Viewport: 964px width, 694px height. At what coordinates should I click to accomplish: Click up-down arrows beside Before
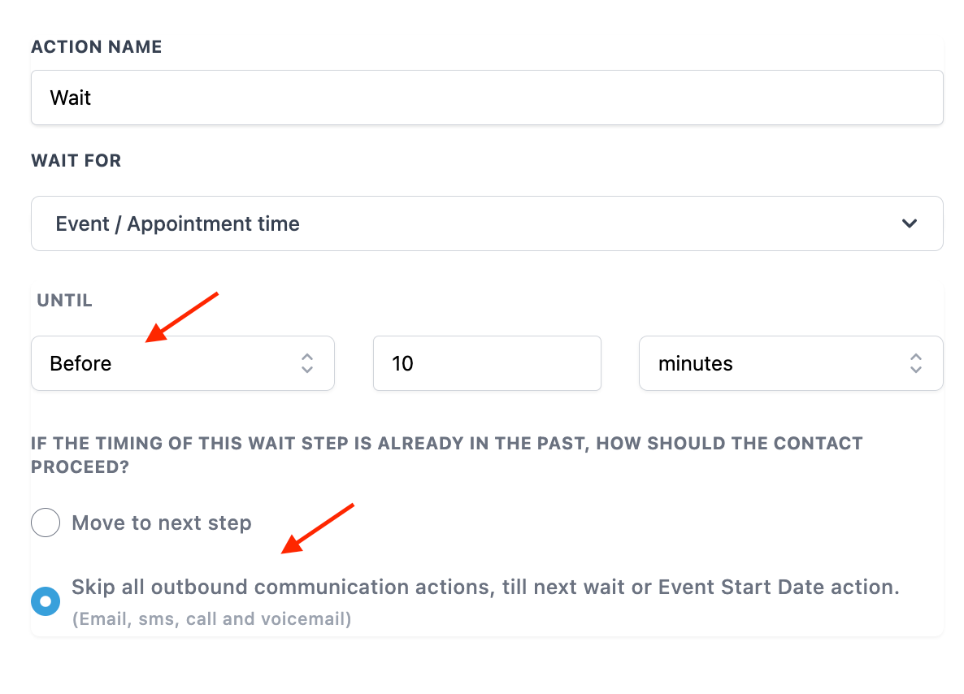(307, 363)
